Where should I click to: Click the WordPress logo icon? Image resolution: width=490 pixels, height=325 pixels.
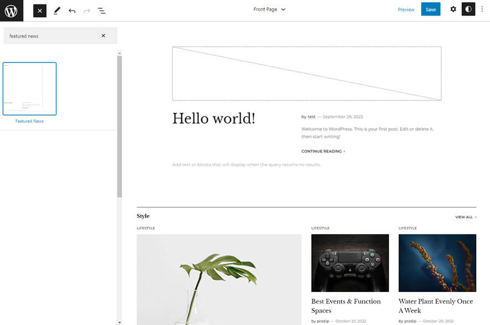point(11,11)
